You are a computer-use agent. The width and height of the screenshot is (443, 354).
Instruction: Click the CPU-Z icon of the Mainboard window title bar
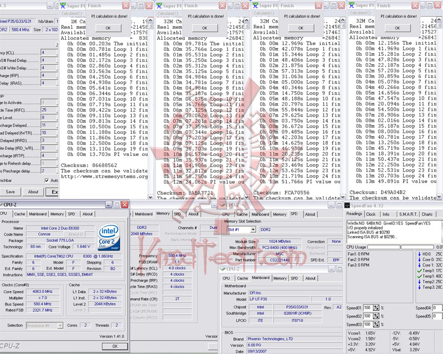[x=223, y=269]
